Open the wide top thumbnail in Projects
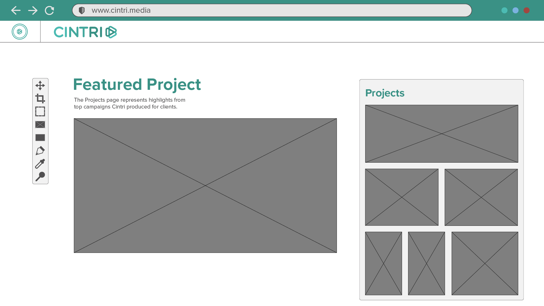Image resolution: width=544 pixels, height=306 pixels. (x=441, y=133)
